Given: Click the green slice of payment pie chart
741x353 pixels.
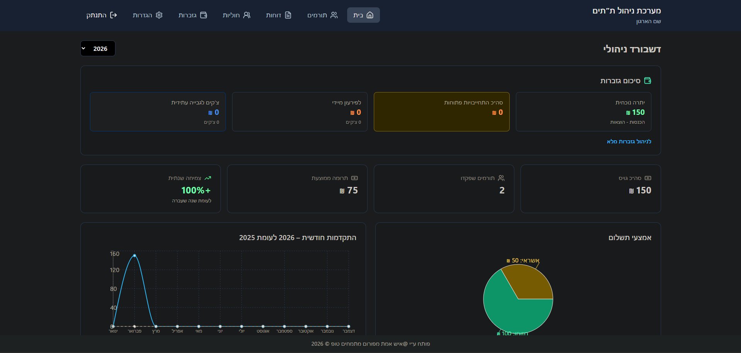Looking at the screenshot, I should click(510, 312).
